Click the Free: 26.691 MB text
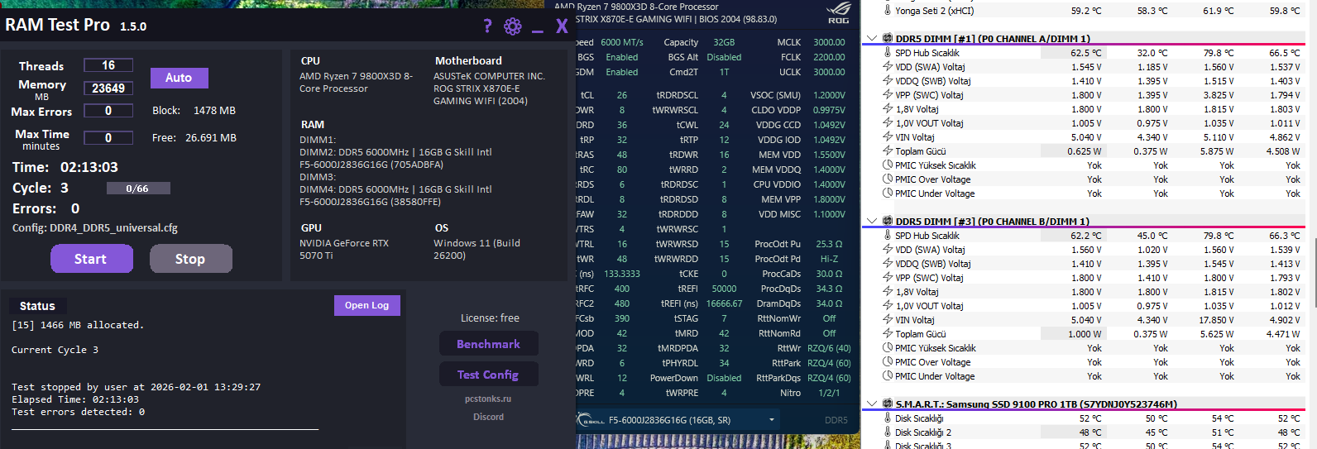1317x449 pixels. click(194, 138)
